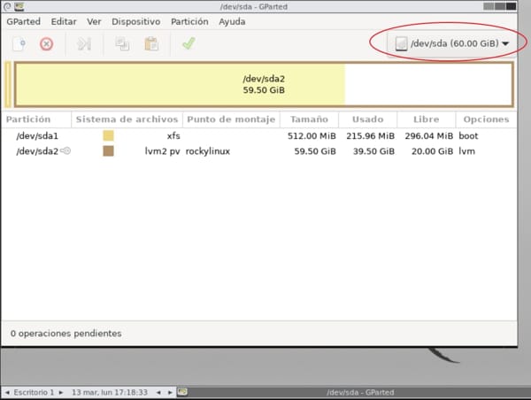Click the lvm flag cell
Screen dimensions: 531x400
coord(466,151)
